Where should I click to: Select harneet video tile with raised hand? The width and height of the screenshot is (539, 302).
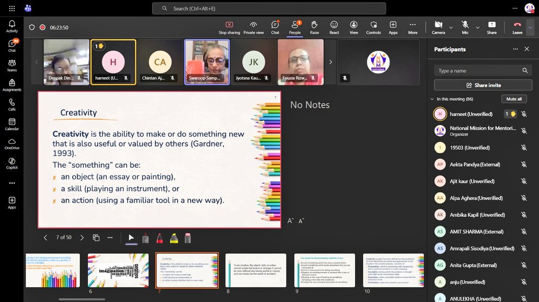113,62
